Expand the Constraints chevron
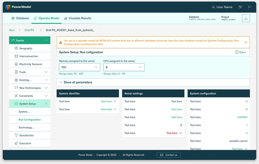Image resolution: width=259 pixels, height=164 pixels. click(46, 96)
